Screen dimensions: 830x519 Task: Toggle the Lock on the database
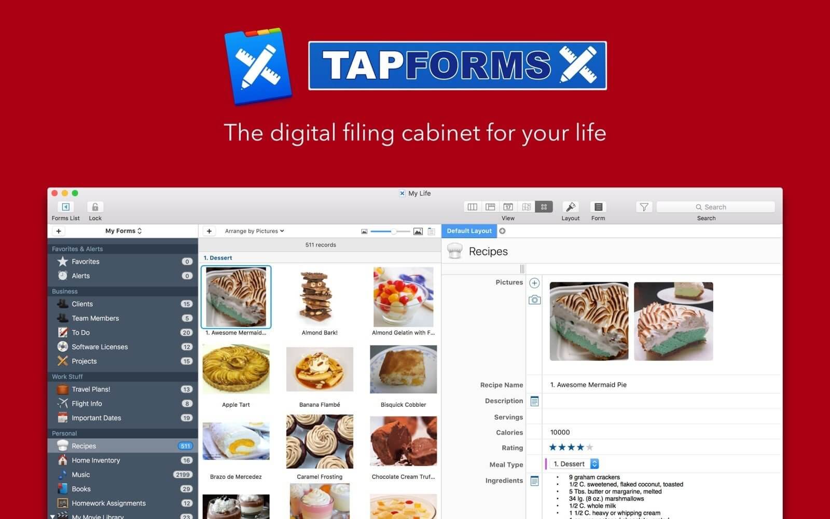pyautogui.click(x=94, y=207)
